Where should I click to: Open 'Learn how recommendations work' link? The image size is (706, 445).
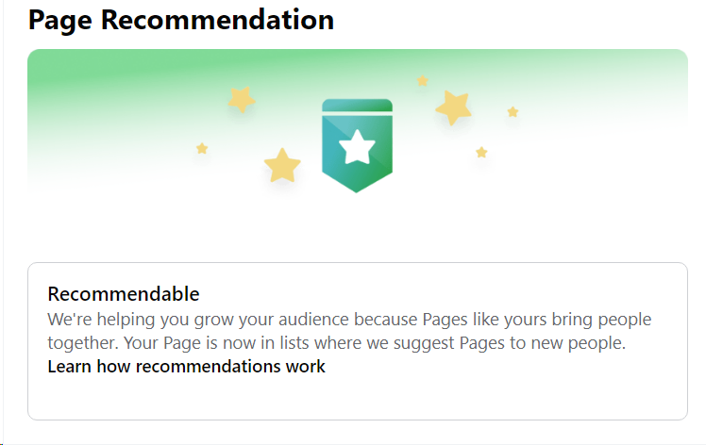point(186,367)
